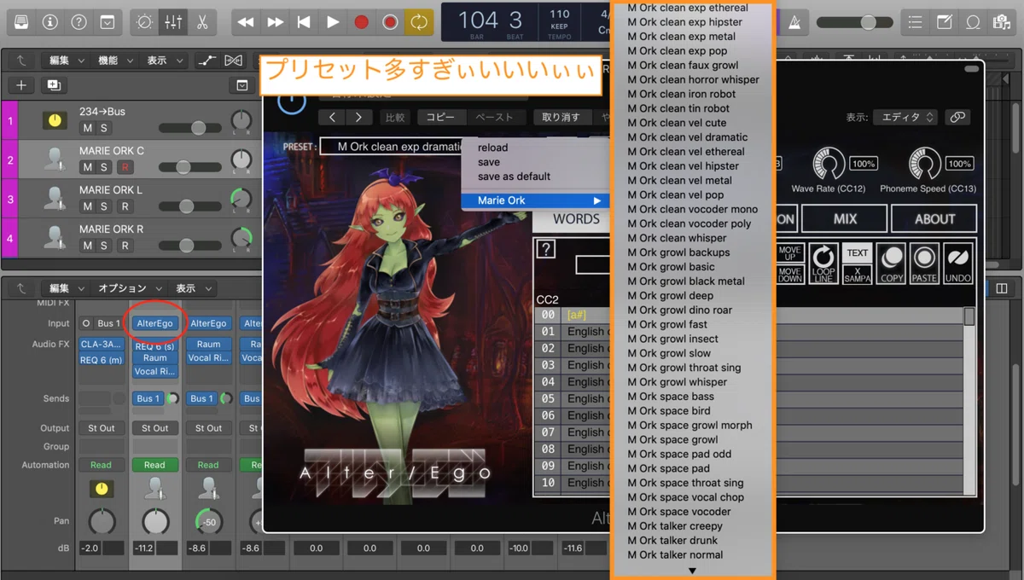Turn the pan knob showing -50
Screen dimensions: 1024x580
coord(208,520)
